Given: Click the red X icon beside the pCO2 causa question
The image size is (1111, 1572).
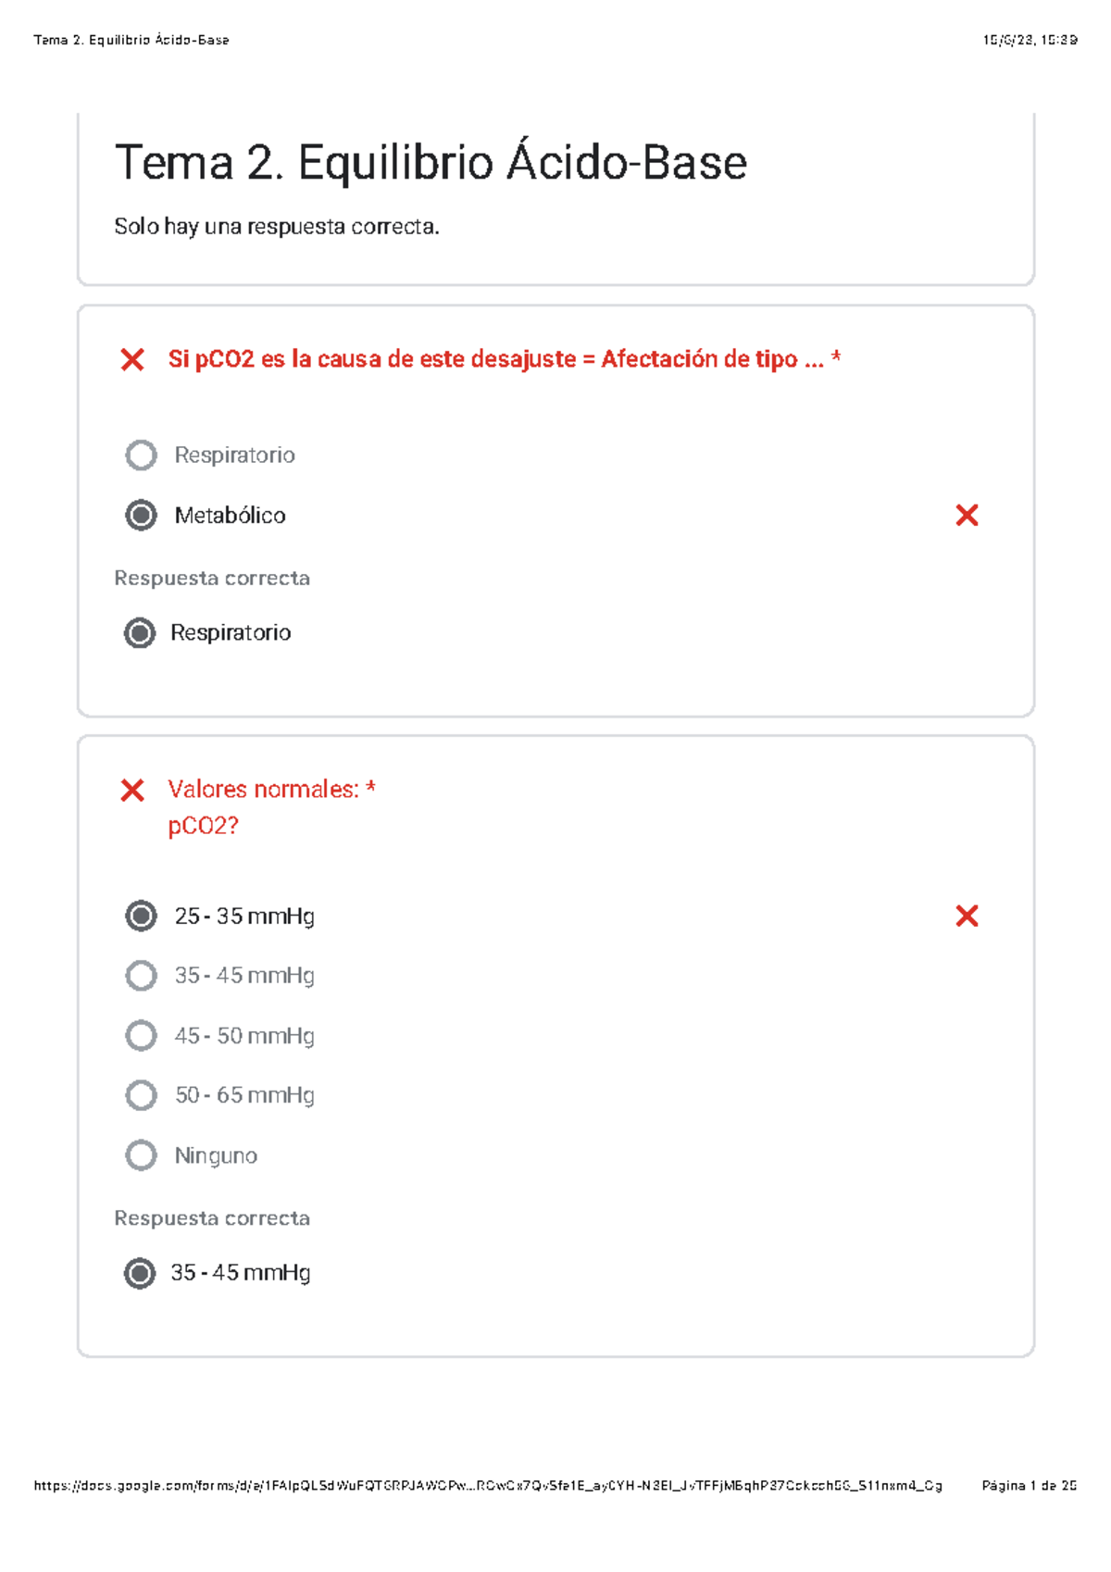Looking at the screenshot, I should (132, 359).
